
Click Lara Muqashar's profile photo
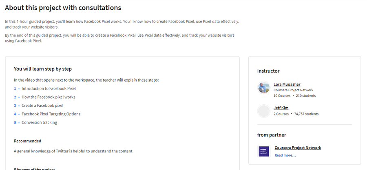[264, 88]
